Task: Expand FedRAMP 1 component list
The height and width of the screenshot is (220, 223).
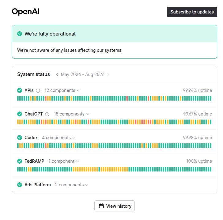Action: (x=64, y=161)
